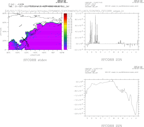Click the SFCORR_edges.jnl file path text
This screenshot has width=144, height=127.
click(113, 11)
